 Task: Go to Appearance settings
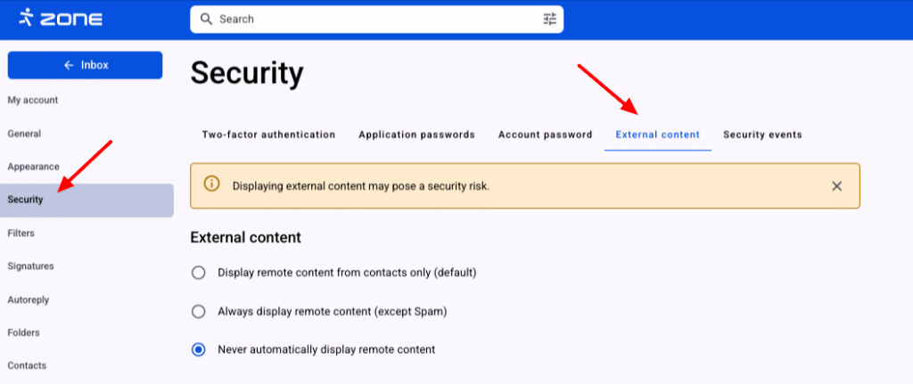point(33,167)
